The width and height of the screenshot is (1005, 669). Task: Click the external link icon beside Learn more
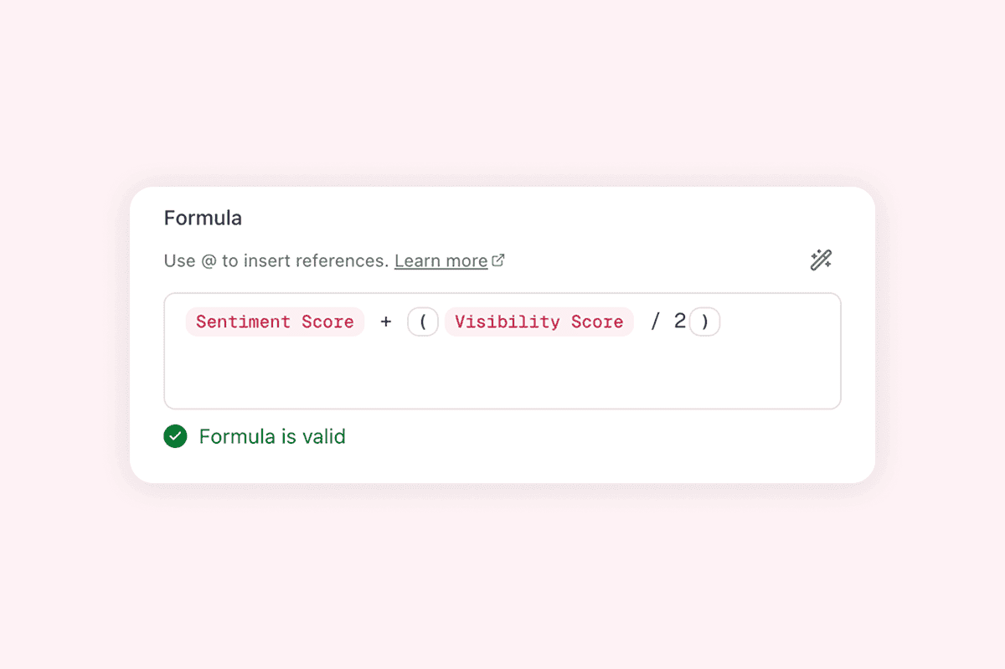(499, 260)
